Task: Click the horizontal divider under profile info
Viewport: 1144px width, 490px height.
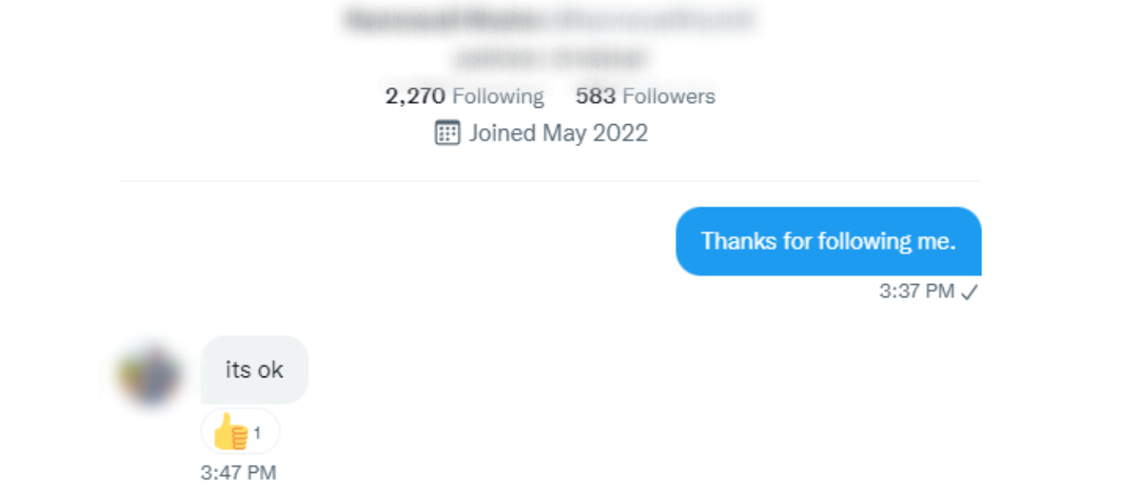Action: click(x=550, y=180)
